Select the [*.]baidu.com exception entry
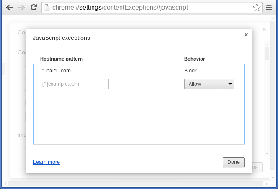This screenshot has height=189, width=278. (139, 71)
